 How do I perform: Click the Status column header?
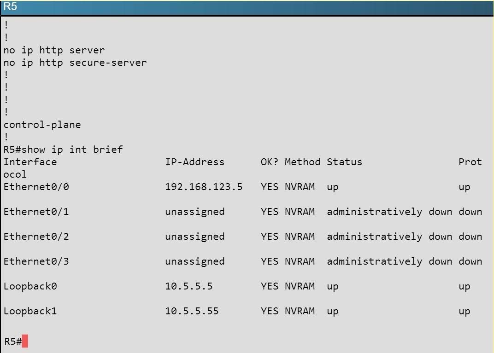pyautogui.click(x=344, y=162)
